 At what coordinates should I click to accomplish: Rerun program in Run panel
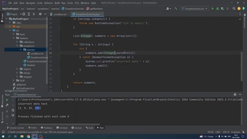tap(7, 100)
